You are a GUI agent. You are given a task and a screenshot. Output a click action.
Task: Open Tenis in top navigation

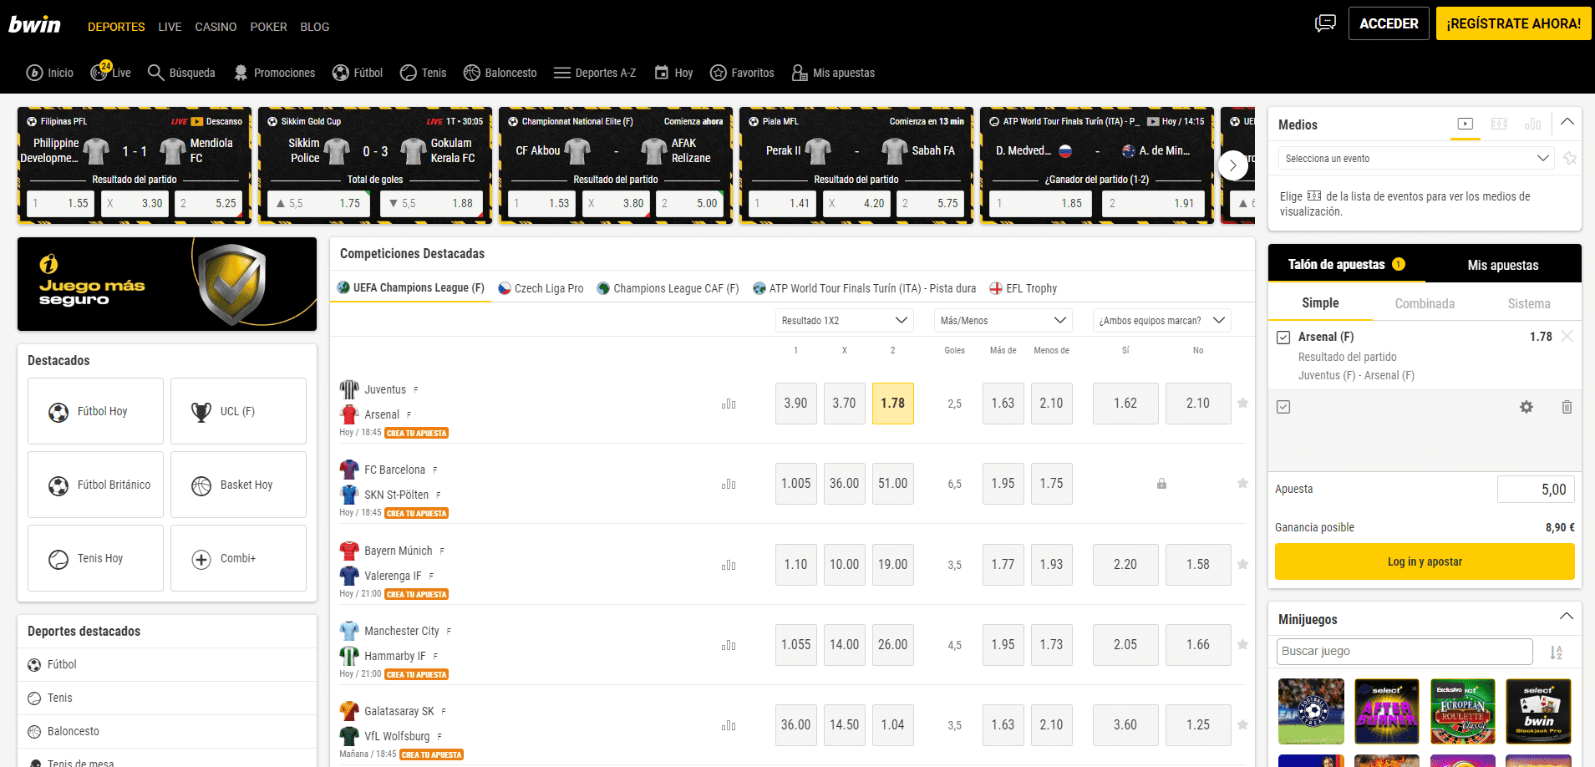(423, 73)
